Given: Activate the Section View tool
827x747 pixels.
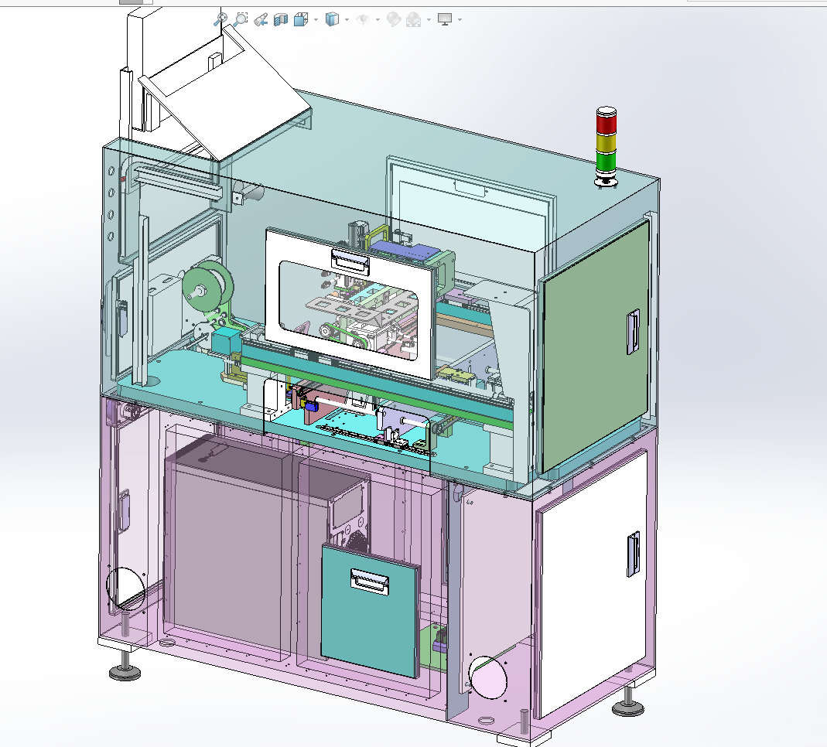Looking at the screenshot, I should (x=281, y=19).
